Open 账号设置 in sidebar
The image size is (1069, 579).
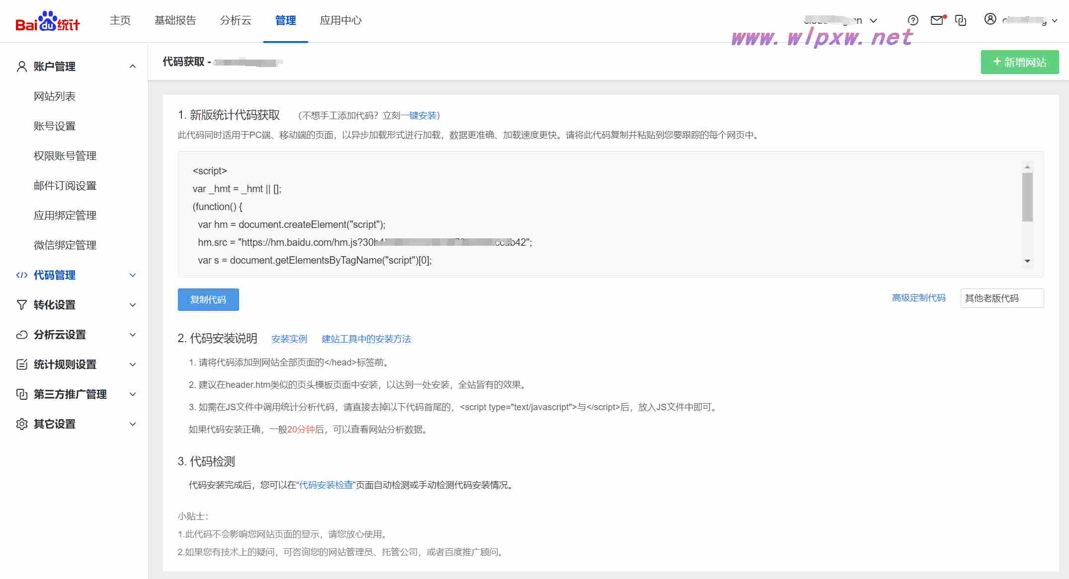[55, 126]
